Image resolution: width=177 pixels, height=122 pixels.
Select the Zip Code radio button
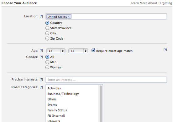coord(47,38)
